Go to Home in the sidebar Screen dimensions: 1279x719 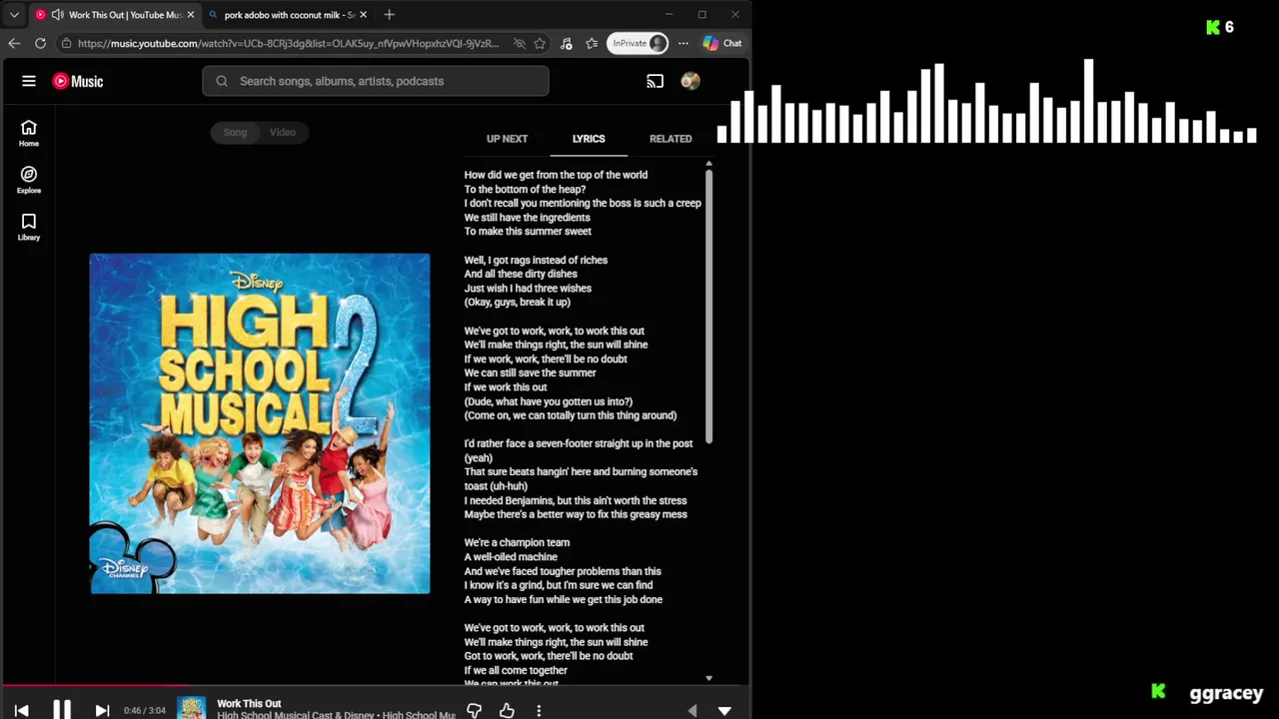(29, 133)
